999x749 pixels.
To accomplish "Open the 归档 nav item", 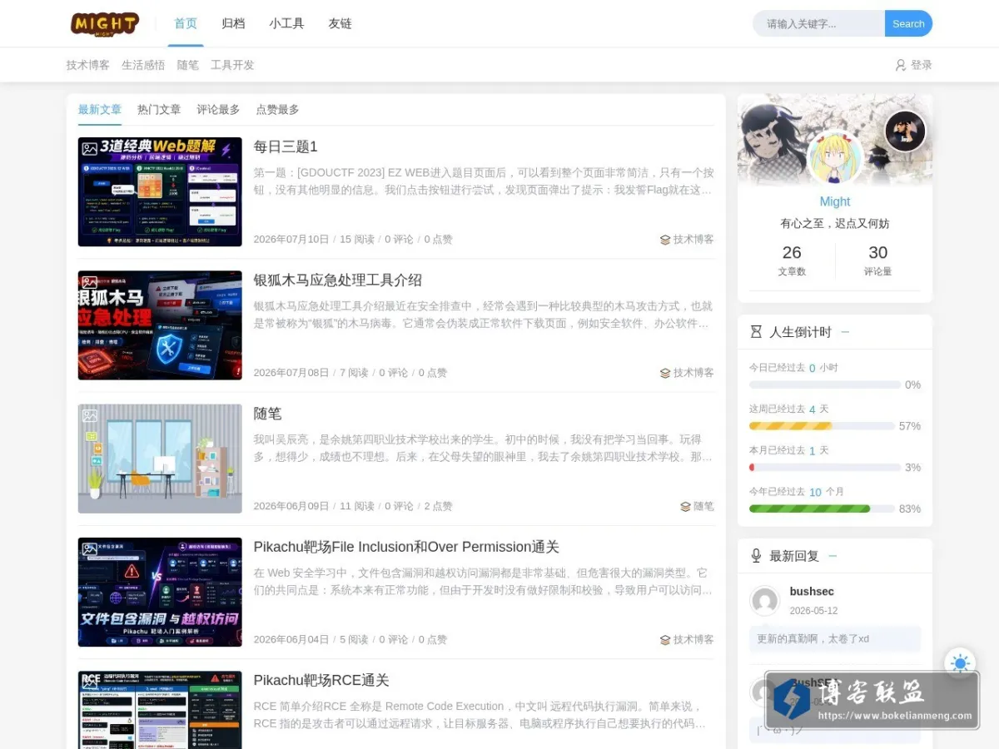I will [x=233, y=23].
